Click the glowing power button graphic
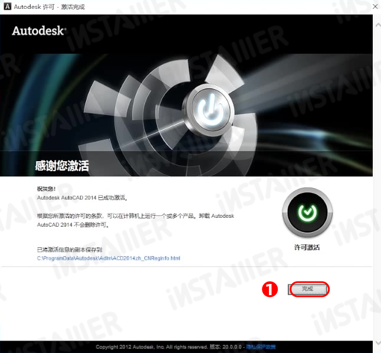Viewport: 381px width, 353px height. point(211,110)
